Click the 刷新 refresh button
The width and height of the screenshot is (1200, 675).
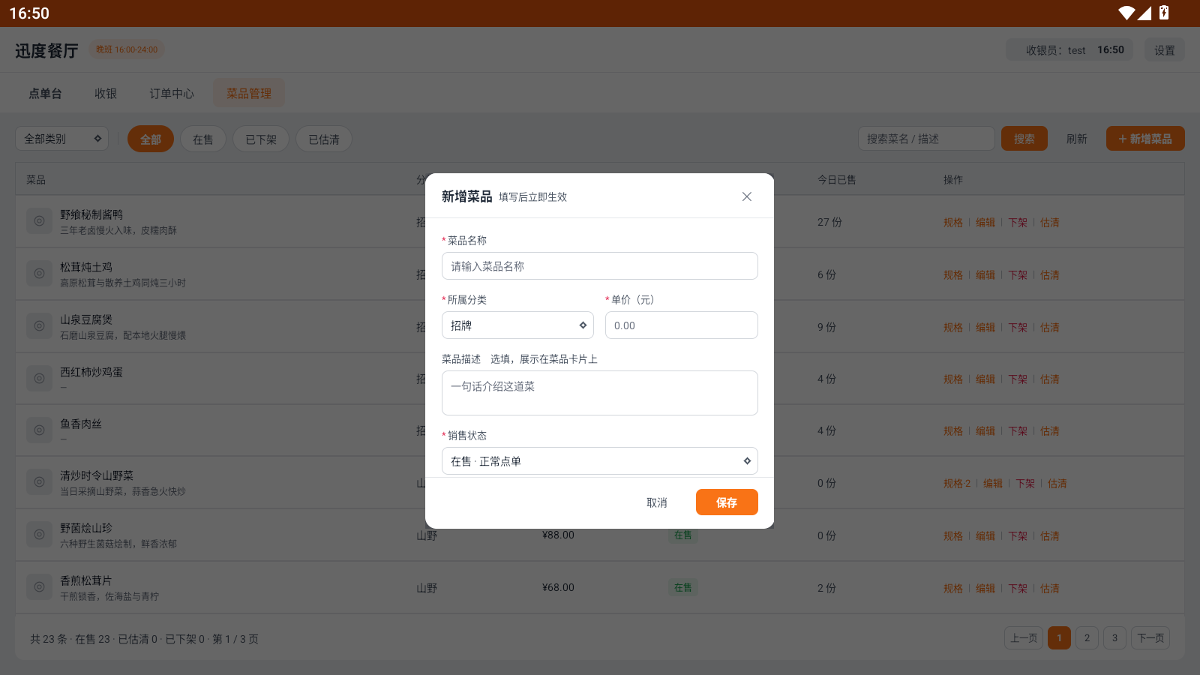tap(1077, 139)
